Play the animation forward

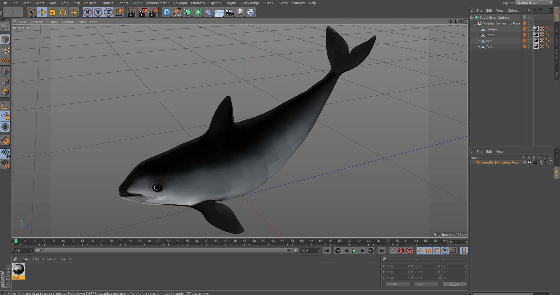click(x=354, y=251)
